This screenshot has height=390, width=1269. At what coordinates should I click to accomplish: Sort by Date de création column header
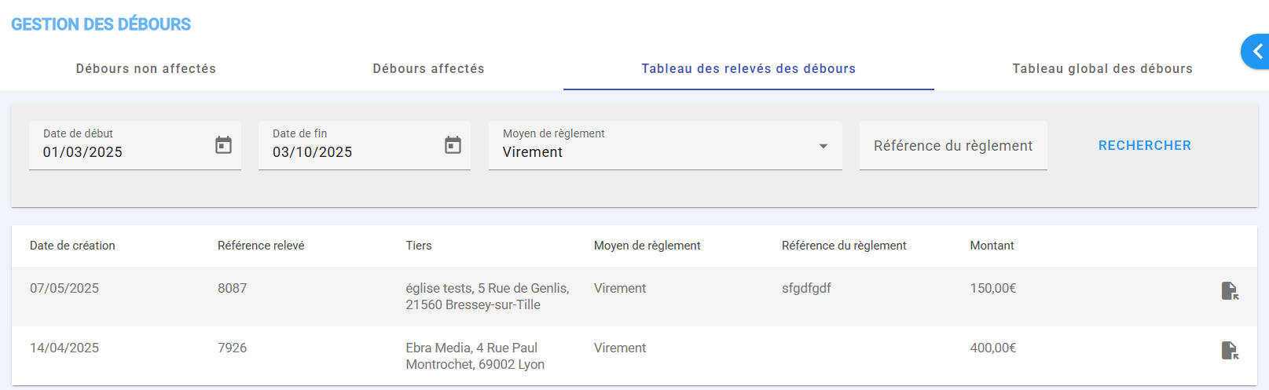point(72,246)
